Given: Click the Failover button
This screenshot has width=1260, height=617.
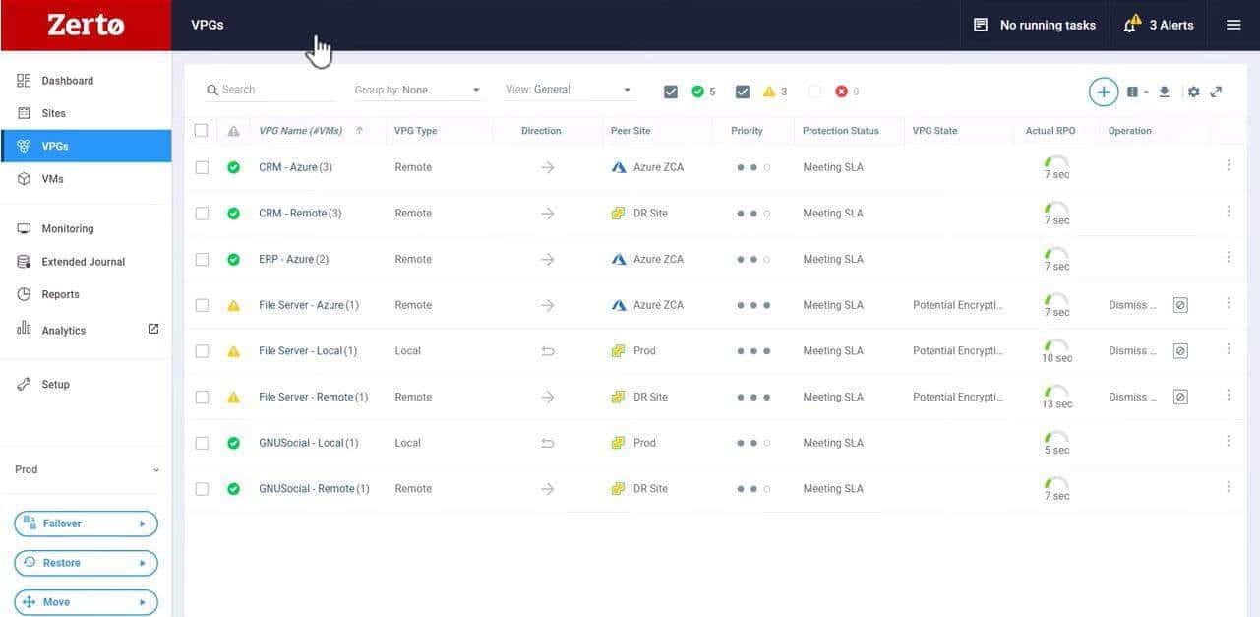Looking at the screenshot, I should click(86, 524).
